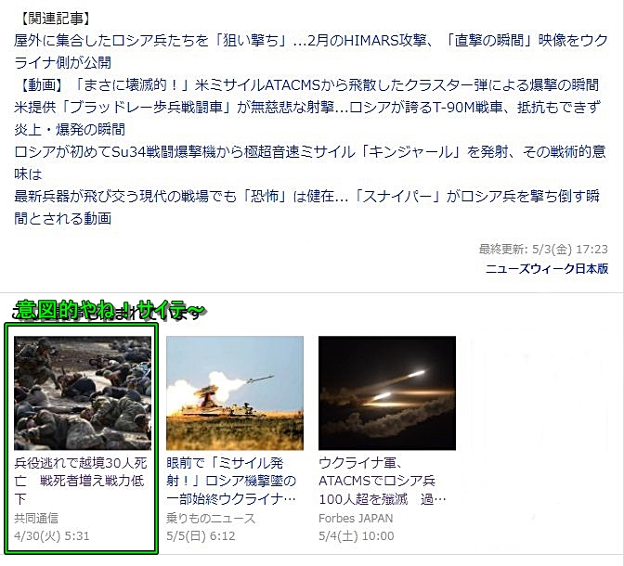This screenshot has width=624, height=566.
Task: Open the HIMARS「狙い撃ち」related article link
Action: click(311, 52)
